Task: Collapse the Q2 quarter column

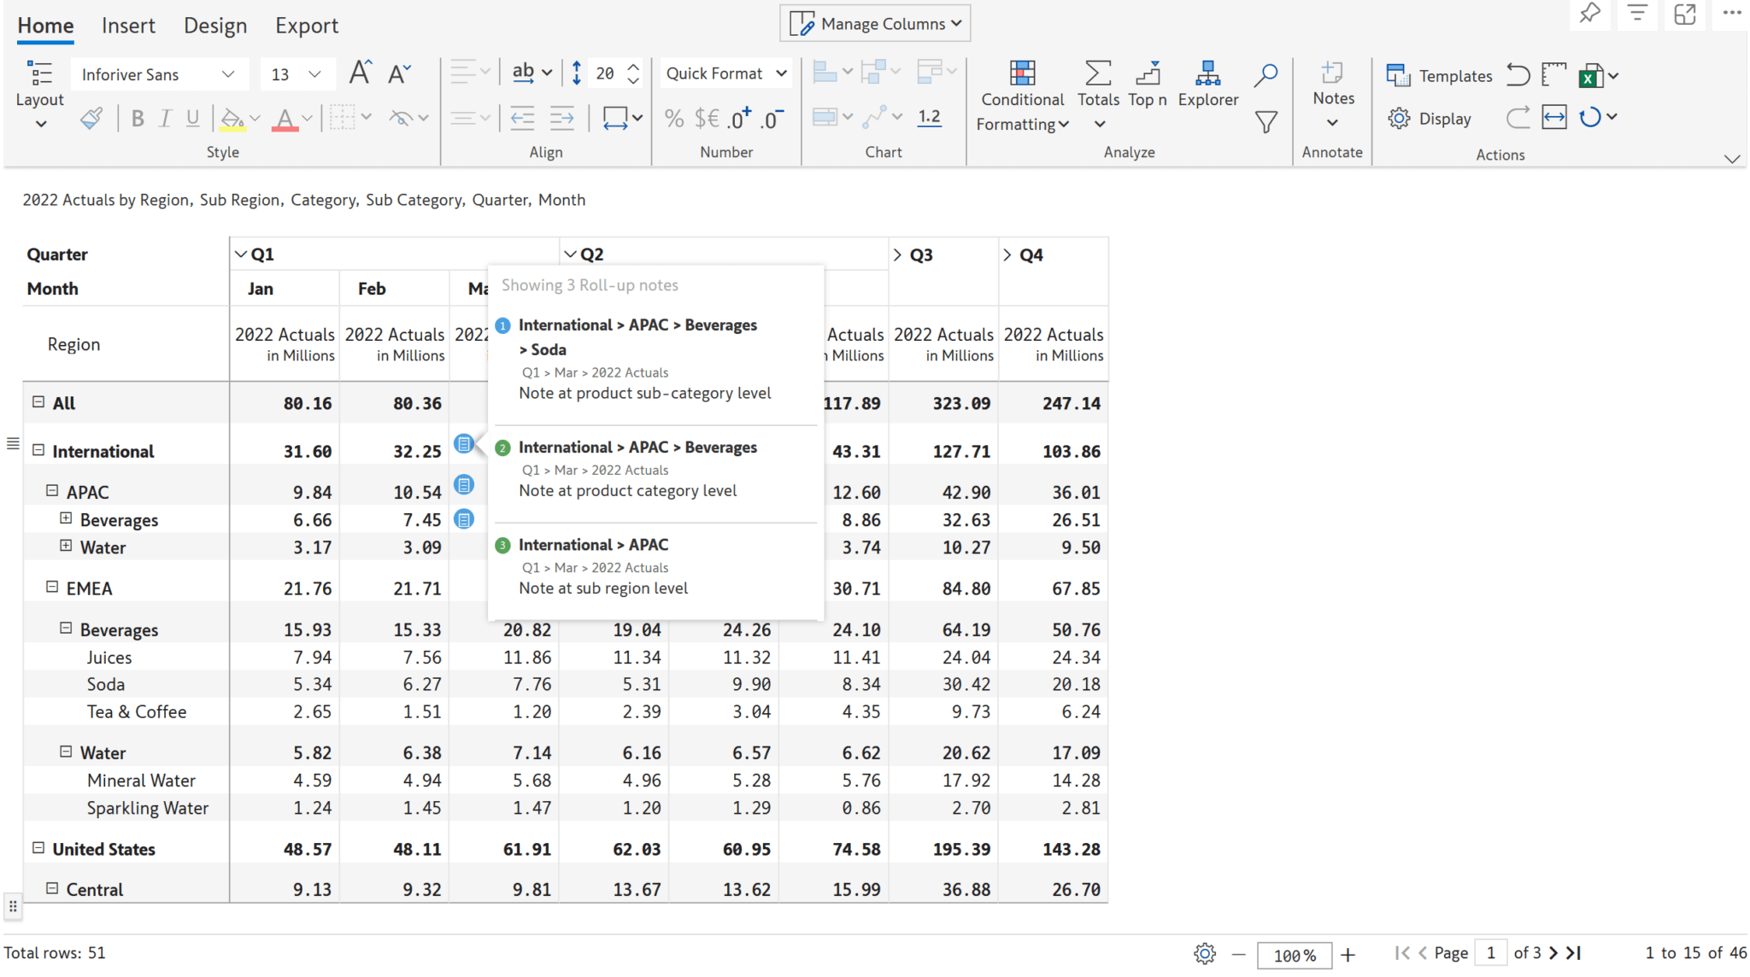Action: pos(570,254)
